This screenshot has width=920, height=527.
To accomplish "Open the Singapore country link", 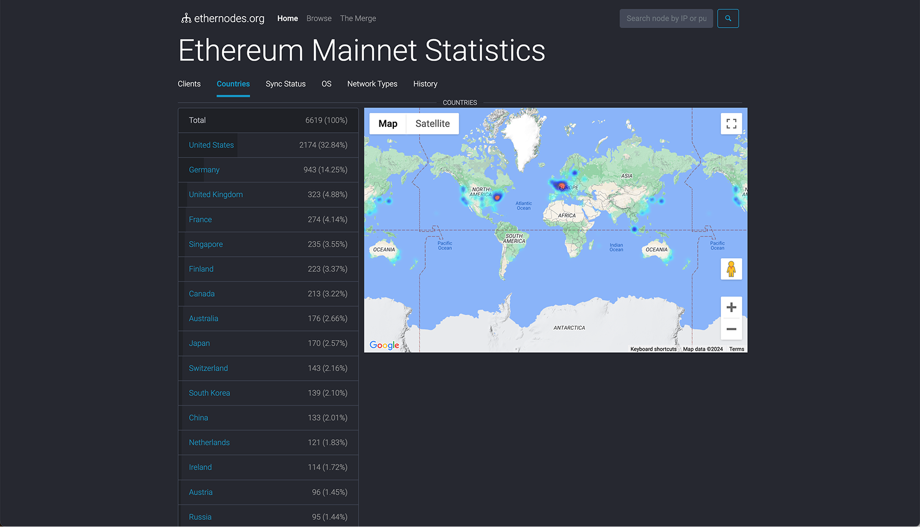I will pyautogui.click(x=206, y=244).
